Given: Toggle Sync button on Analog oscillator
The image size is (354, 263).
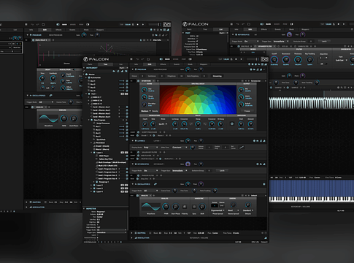Looking at the screenshot, I should click(x=194, y=207).
